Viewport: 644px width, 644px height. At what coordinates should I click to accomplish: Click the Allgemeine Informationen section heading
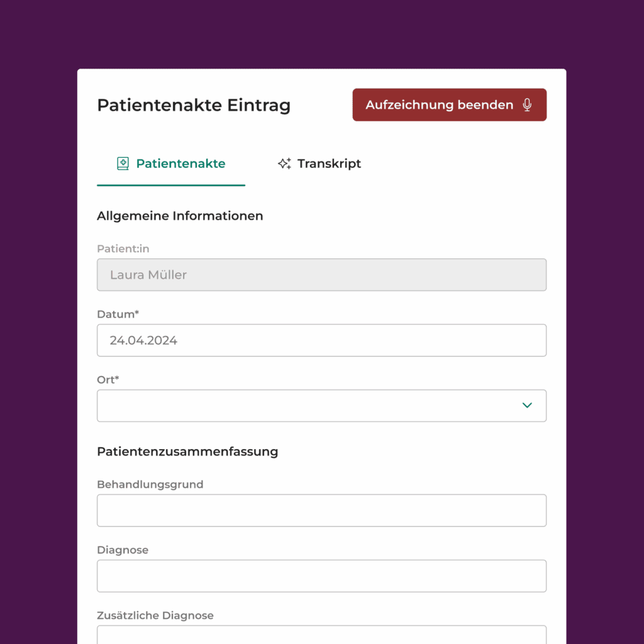(x=180, y=216)
